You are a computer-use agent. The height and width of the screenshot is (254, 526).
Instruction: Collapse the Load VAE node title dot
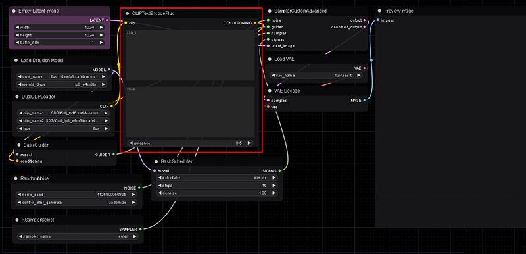click(270, 59)
